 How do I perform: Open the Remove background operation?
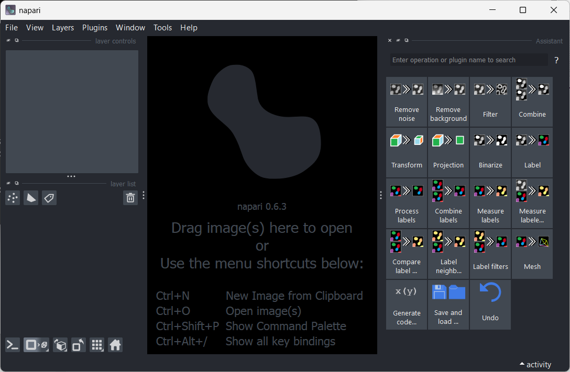pos(448,102)
